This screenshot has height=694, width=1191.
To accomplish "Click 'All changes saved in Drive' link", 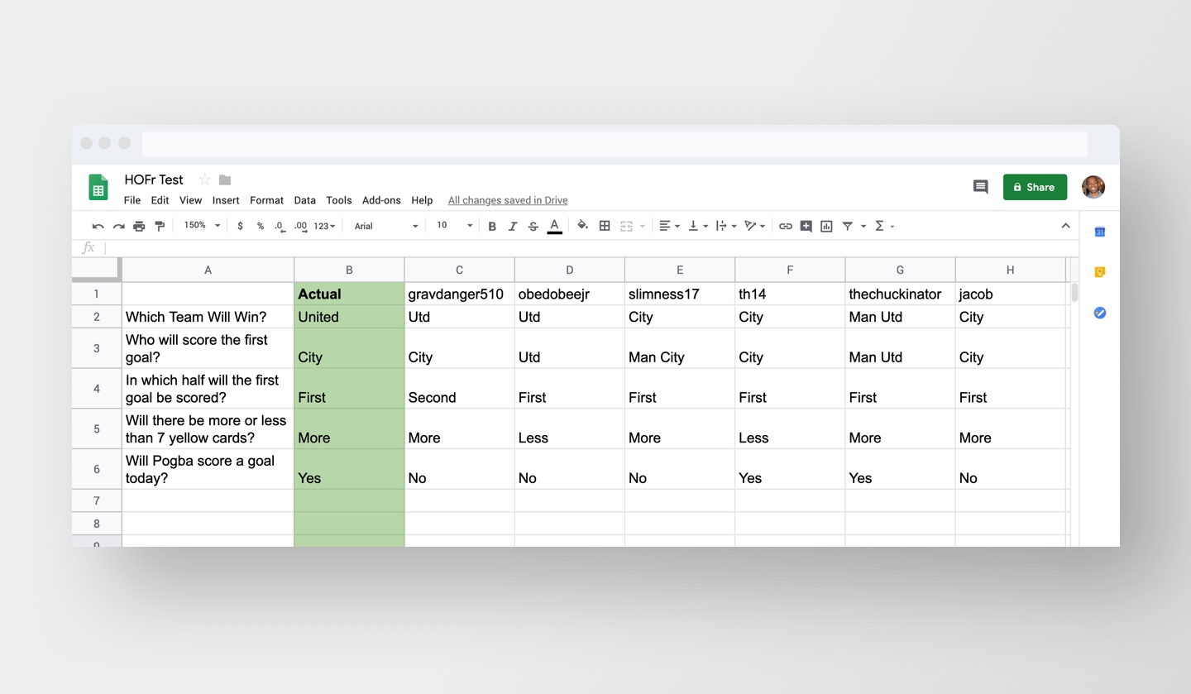I will click(508, 200).
